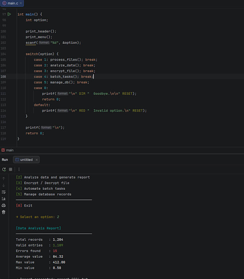Open the Run tool window label
Screen dimensions: 244x279
click(x=5, y=160)
